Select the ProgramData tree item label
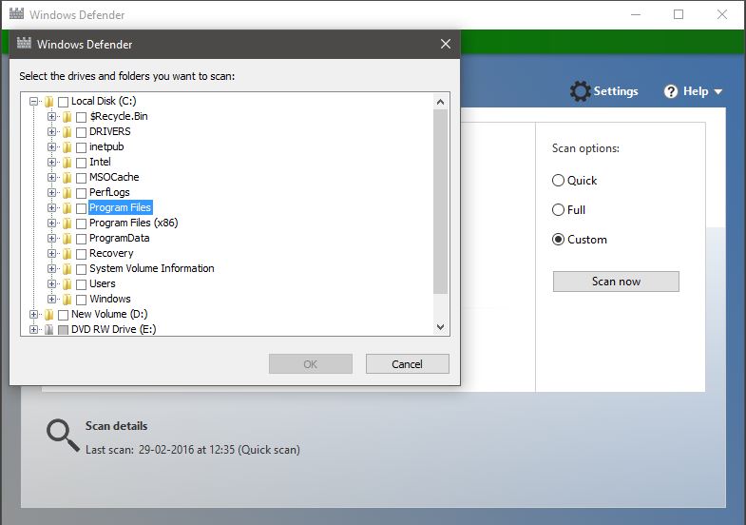Image resolution: width=746 pixels, height=525 pixels. click(x=120, y=238)
